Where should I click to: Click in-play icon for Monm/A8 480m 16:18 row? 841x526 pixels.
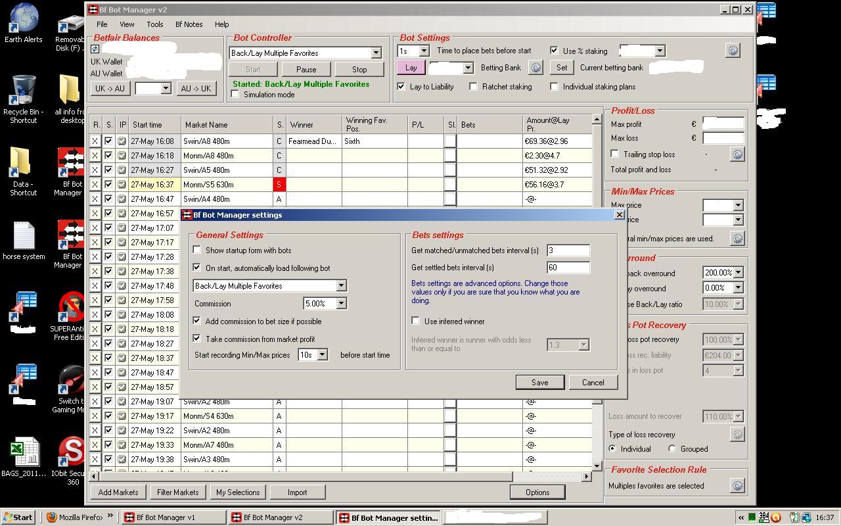(122, 155)
